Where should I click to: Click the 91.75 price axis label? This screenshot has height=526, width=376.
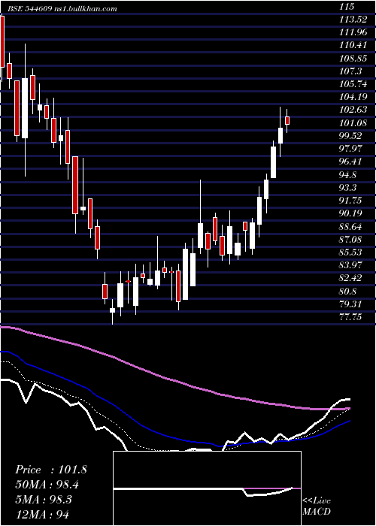[351, 201]
